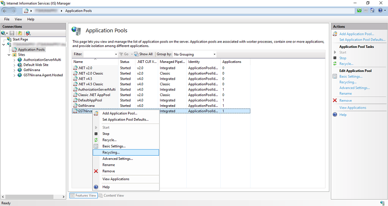388x206 pixels.
Task: Click the home icon in the address bar
Action: click(x=372, y=10)
